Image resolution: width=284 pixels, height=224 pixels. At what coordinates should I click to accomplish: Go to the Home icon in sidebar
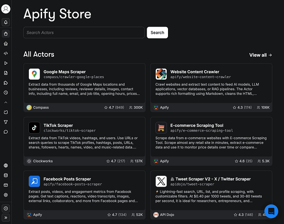click(6, 44)
